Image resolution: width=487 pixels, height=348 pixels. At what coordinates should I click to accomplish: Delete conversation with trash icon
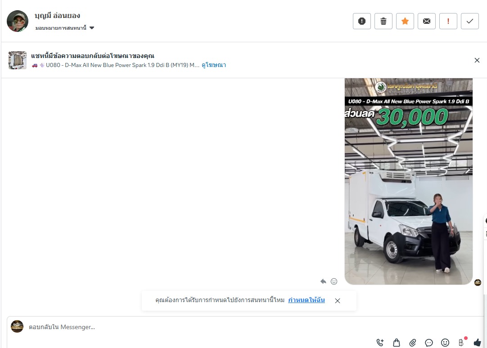click(x=383, y=21)
